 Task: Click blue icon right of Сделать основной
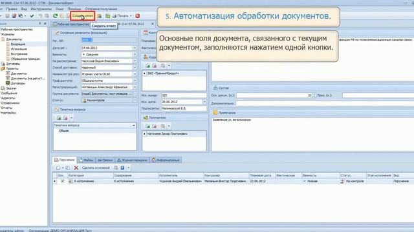(122, 168)
